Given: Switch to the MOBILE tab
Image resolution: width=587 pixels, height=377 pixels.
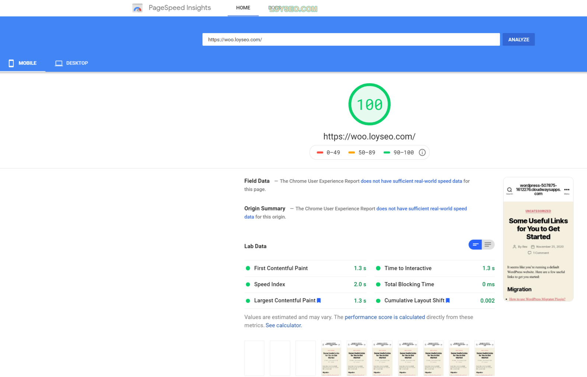Looking at the screenshot, I should click(x=23, y=63).
